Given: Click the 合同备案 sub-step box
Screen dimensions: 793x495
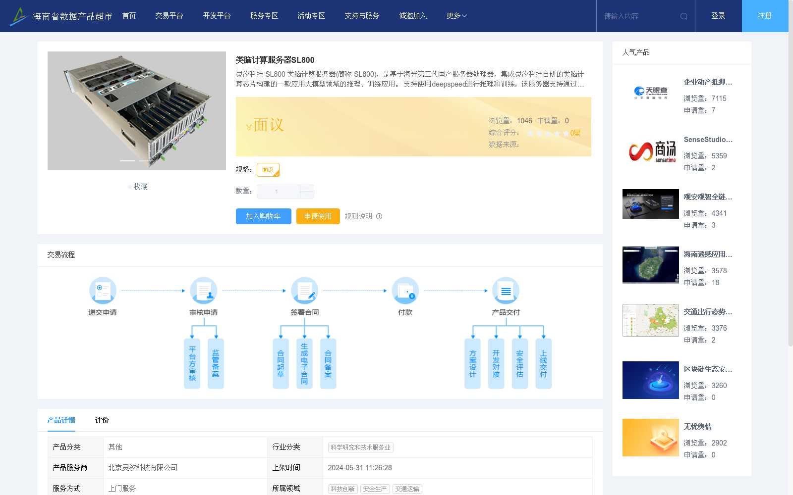Looking at the screenshot, I should point(328,363).
